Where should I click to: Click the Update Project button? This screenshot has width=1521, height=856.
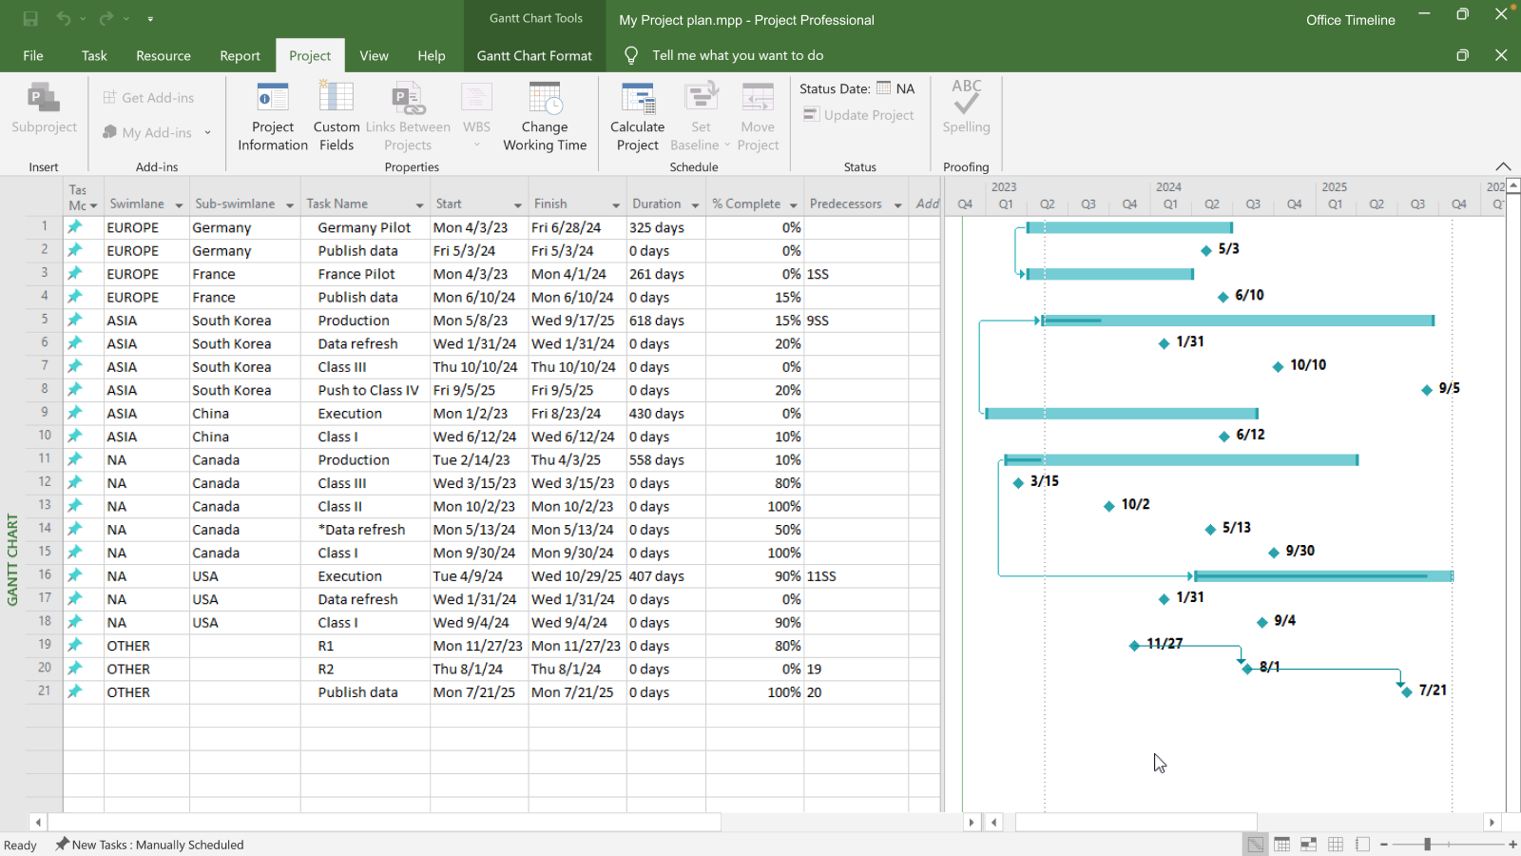(x=858, y=114)
